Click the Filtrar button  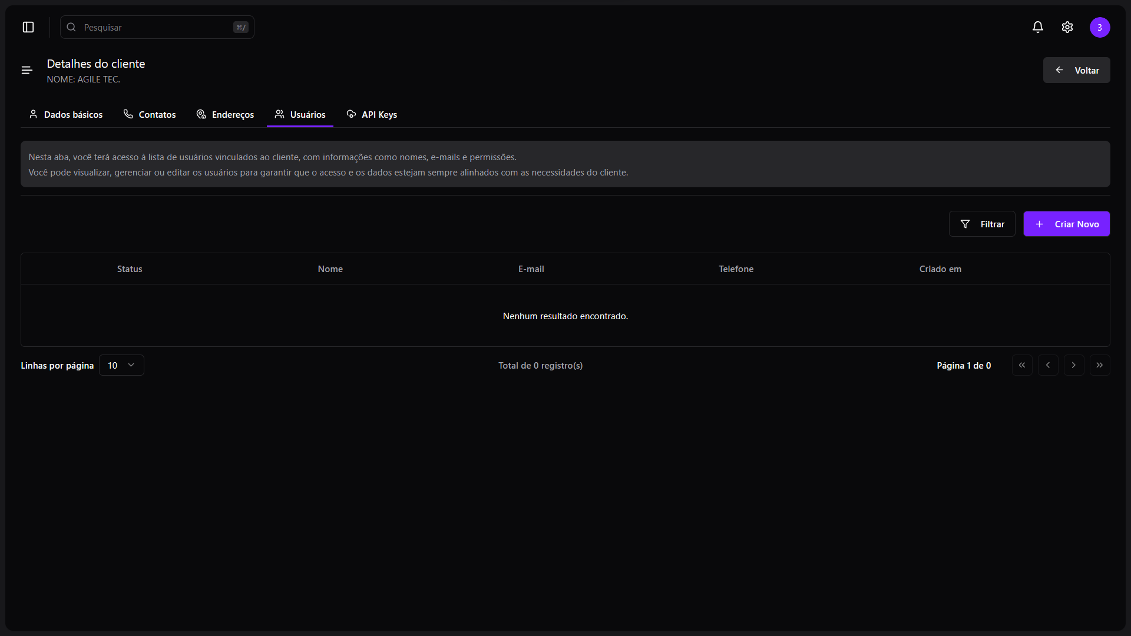click(x=982, y=224)
